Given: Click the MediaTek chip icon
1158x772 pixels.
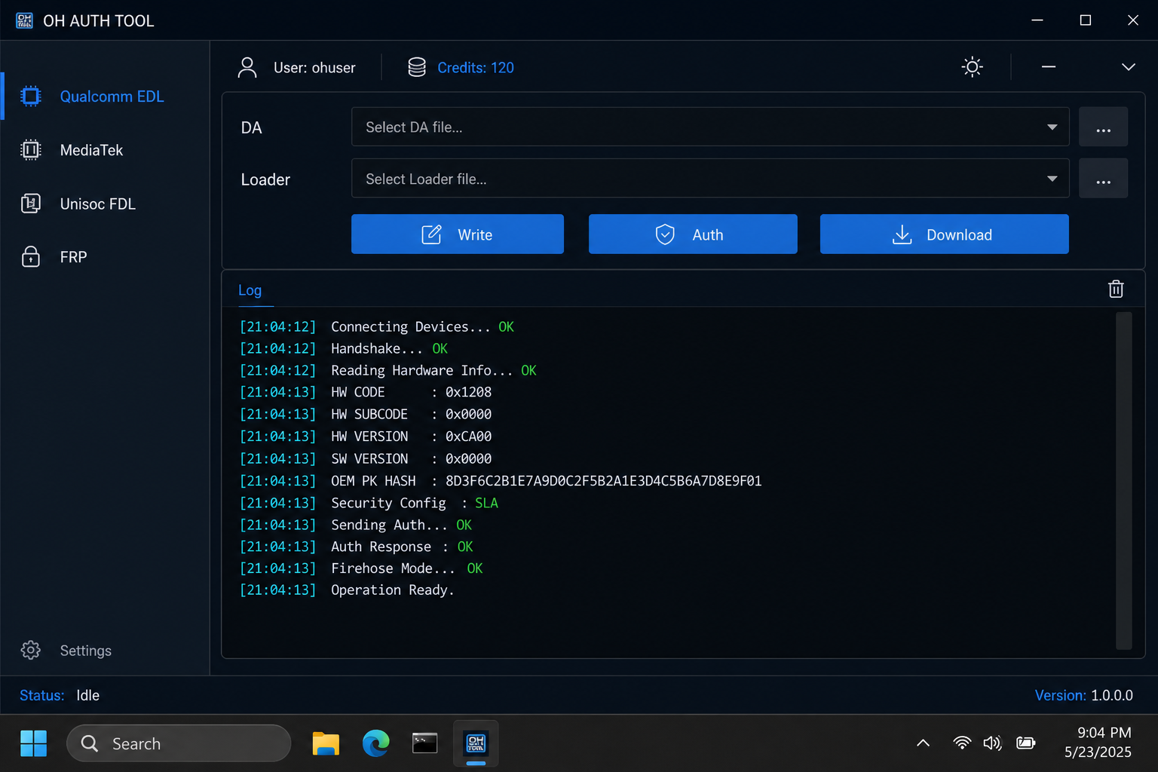Looking at the screenshot, I should 31,150.
